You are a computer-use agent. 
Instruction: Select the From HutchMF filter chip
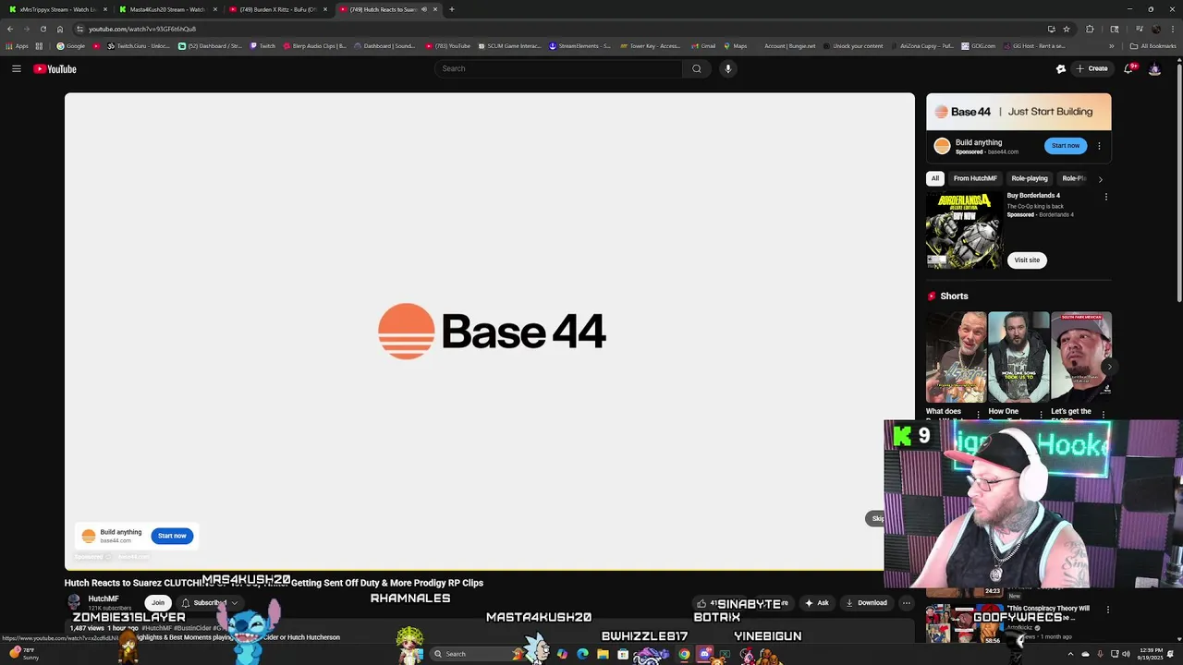975,178
